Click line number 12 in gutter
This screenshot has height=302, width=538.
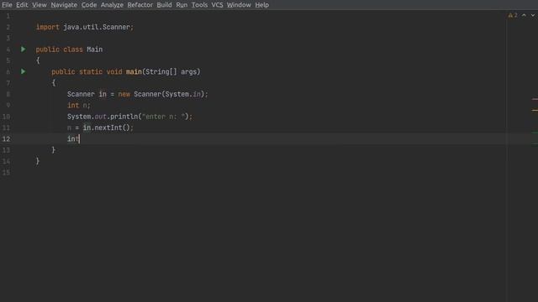click(x=6, y=138)
